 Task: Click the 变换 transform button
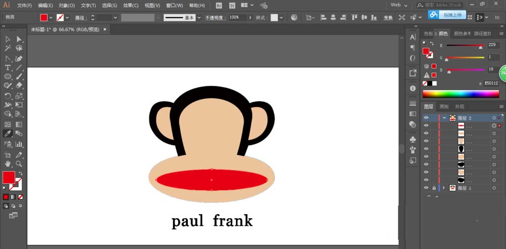388,18
